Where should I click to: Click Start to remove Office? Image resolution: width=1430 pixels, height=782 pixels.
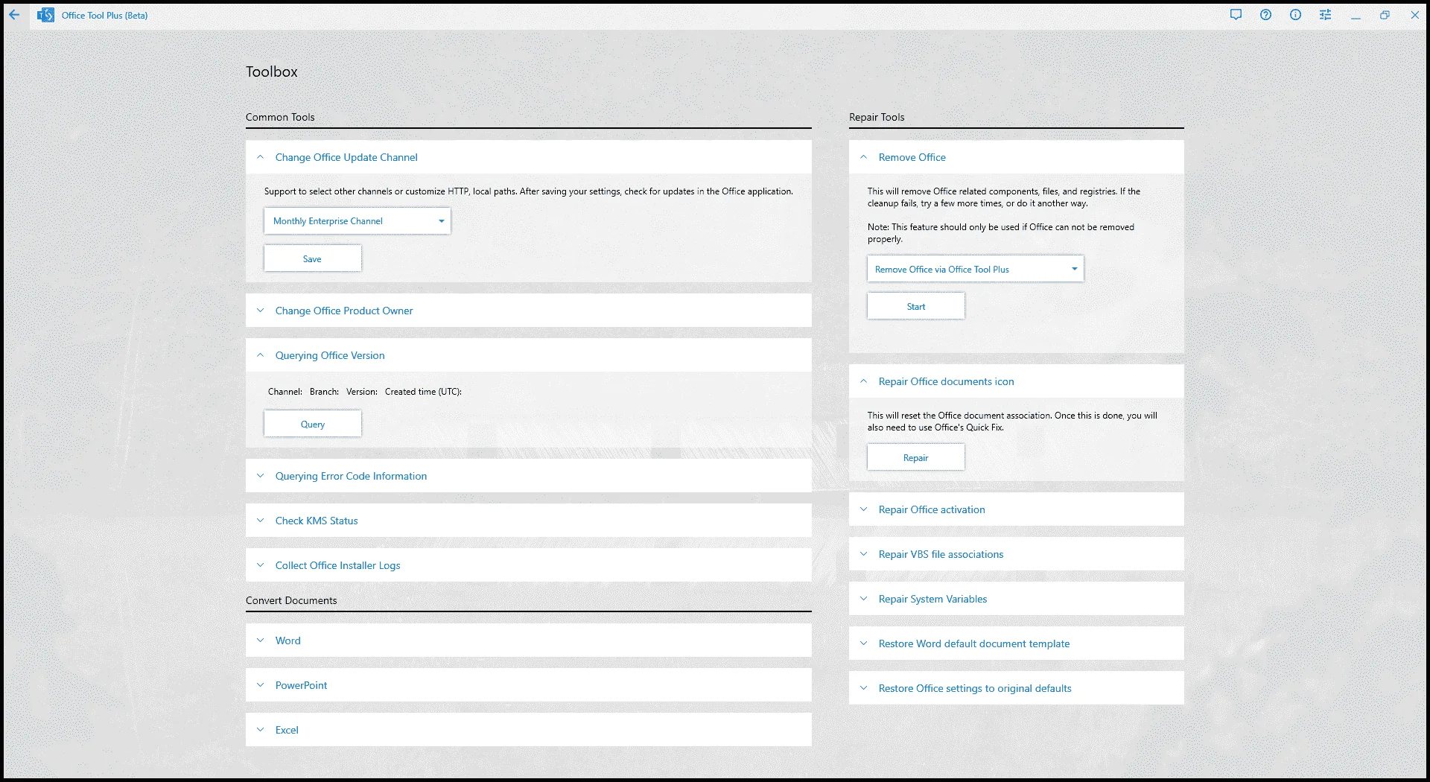916,306
